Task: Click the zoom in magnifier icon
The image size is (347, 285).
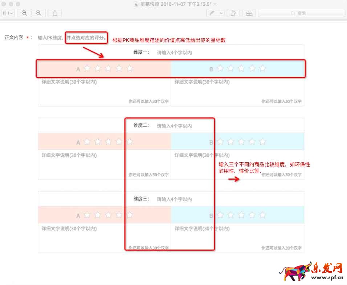Action: pos(38,13)
